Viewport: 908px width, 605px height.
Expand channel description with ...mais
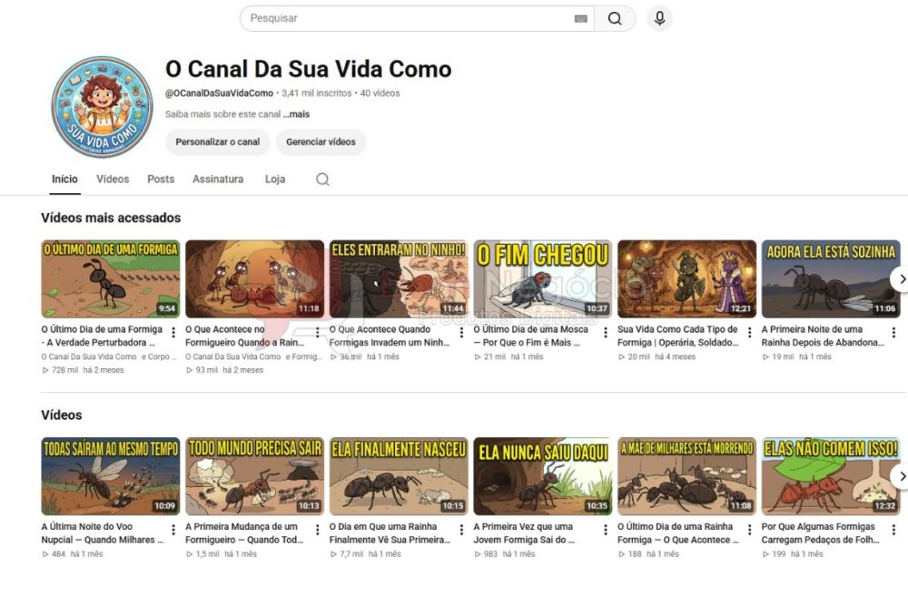pos(297,114)
